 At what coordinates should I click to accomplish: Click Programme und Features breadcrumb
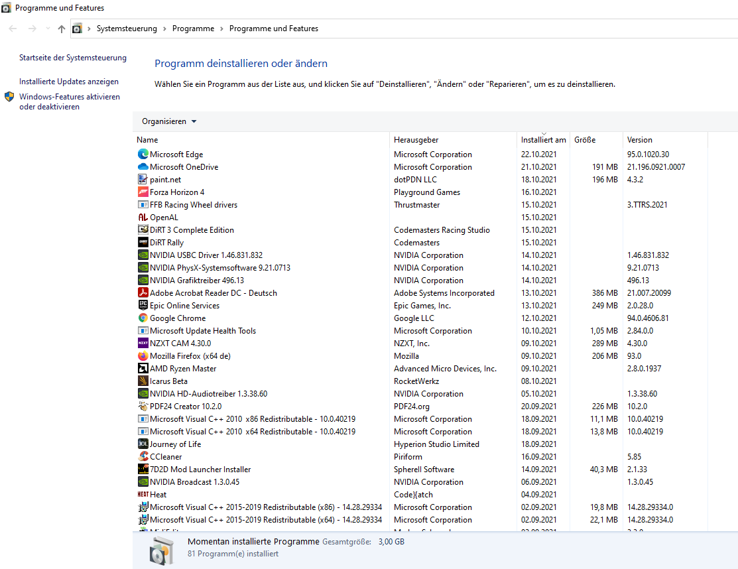[x=273, y=29]
